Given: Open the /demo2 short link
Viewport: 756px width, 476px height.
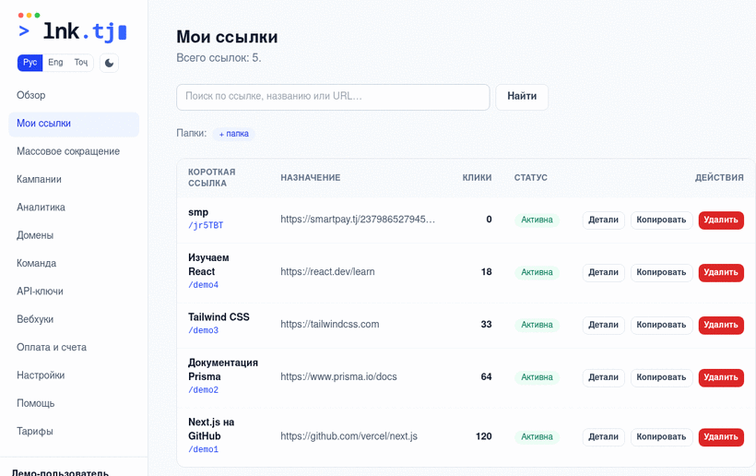Looking at the screenshot, I should 203,390.
